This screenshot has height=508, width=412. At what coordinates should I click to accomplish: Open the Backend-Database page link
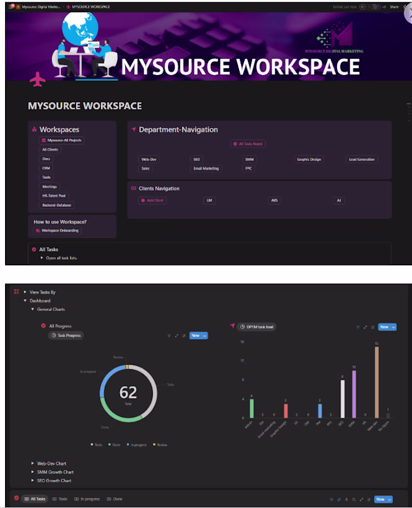[56, 205]
